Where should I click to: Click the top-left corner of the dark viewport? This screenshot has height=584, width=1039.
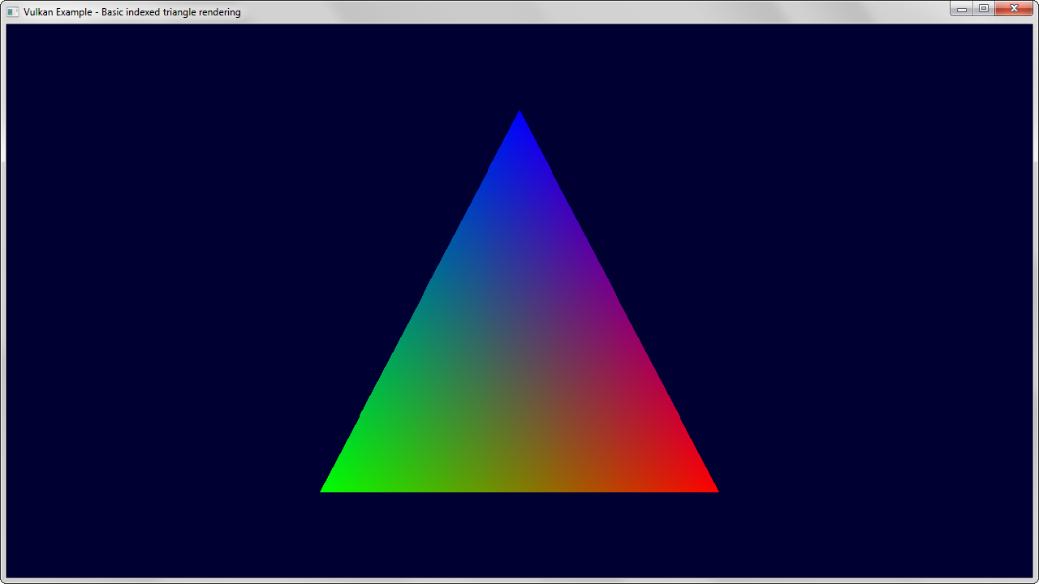(9, 27)
